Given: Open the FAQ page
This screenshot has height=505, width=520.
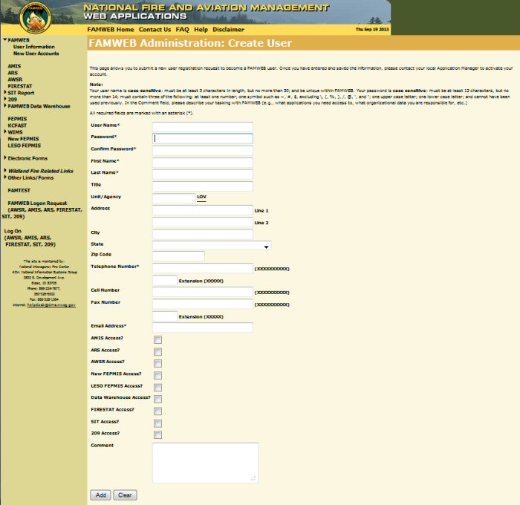Looking at the screenshot, I should [183, 30].
